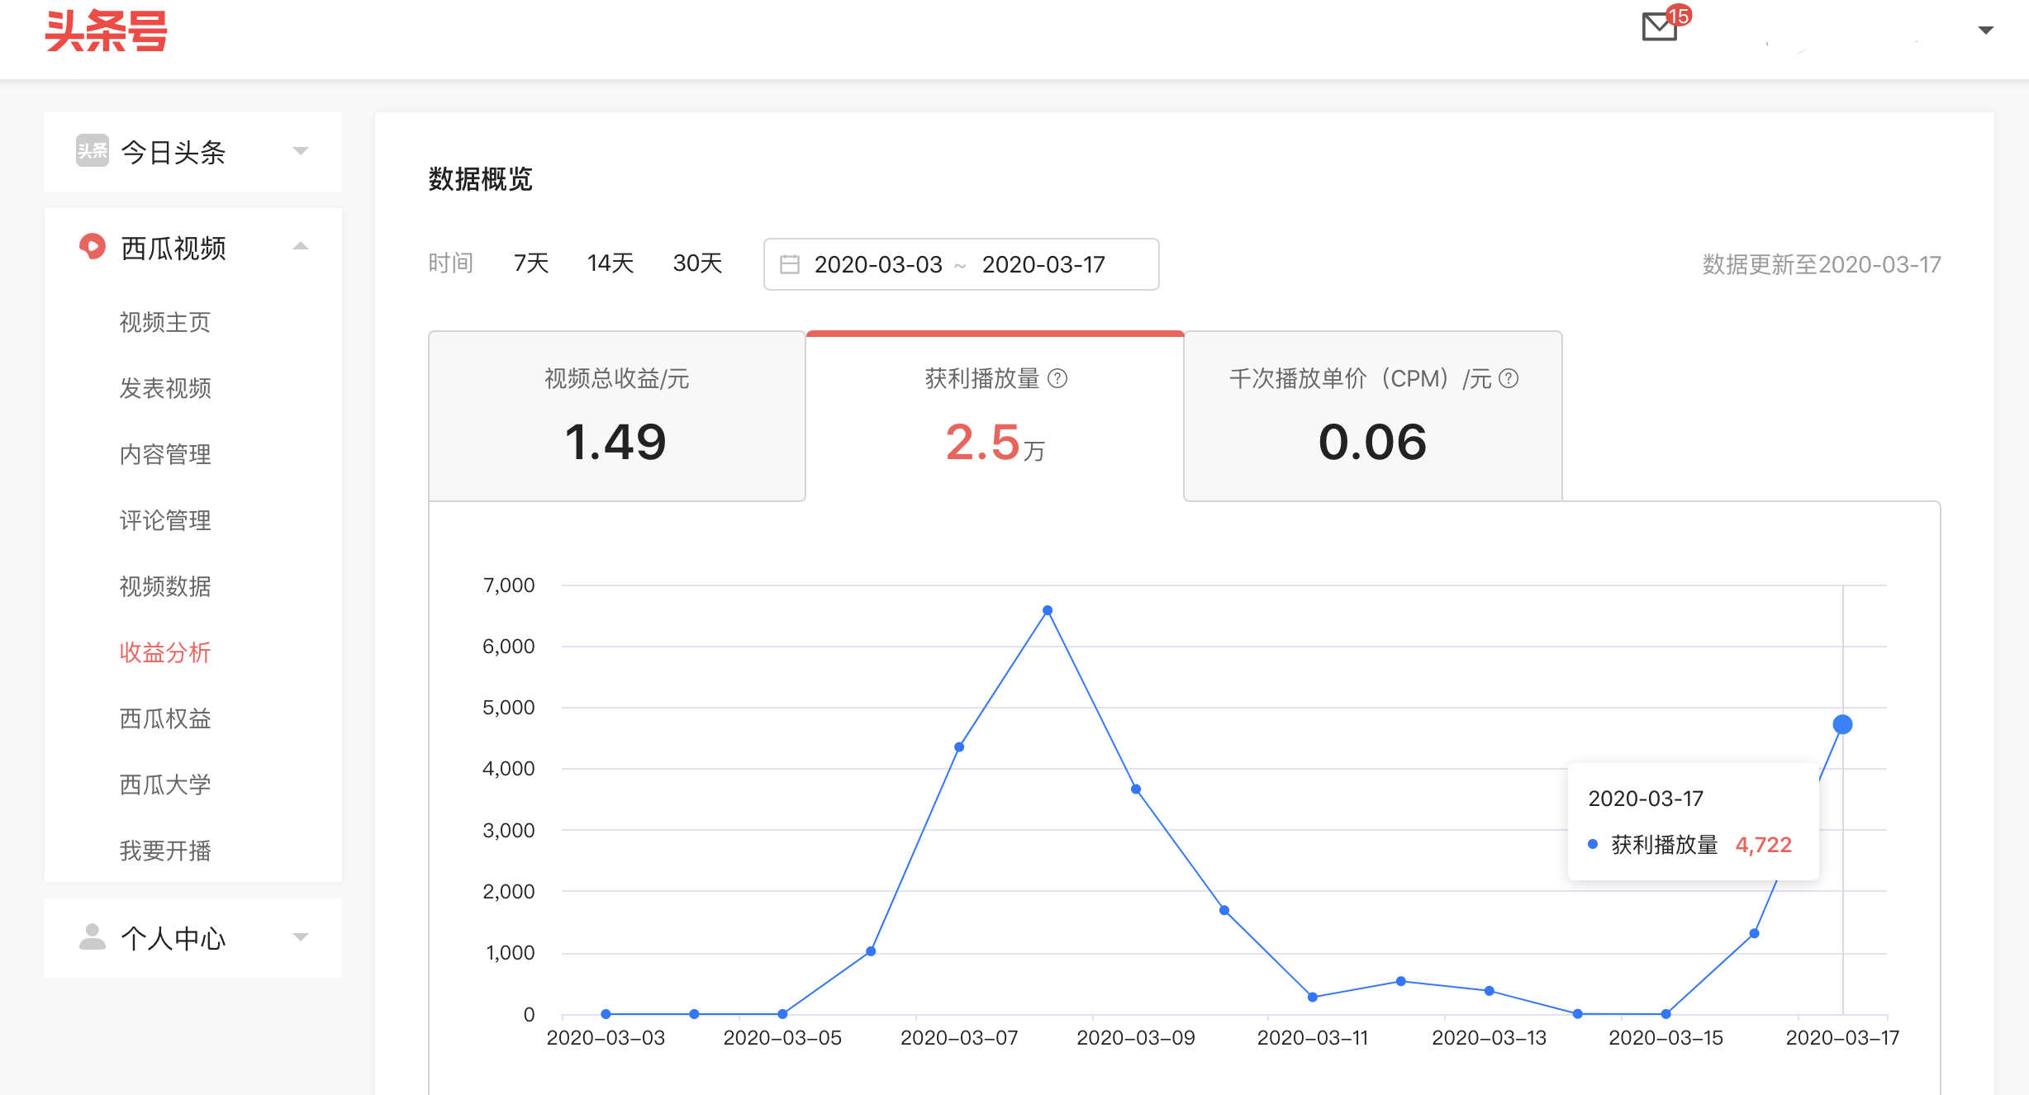Screen dimensions: 2029x1095
Task: Show help for 获利播放量 question mark
Action: point(1057,378)
